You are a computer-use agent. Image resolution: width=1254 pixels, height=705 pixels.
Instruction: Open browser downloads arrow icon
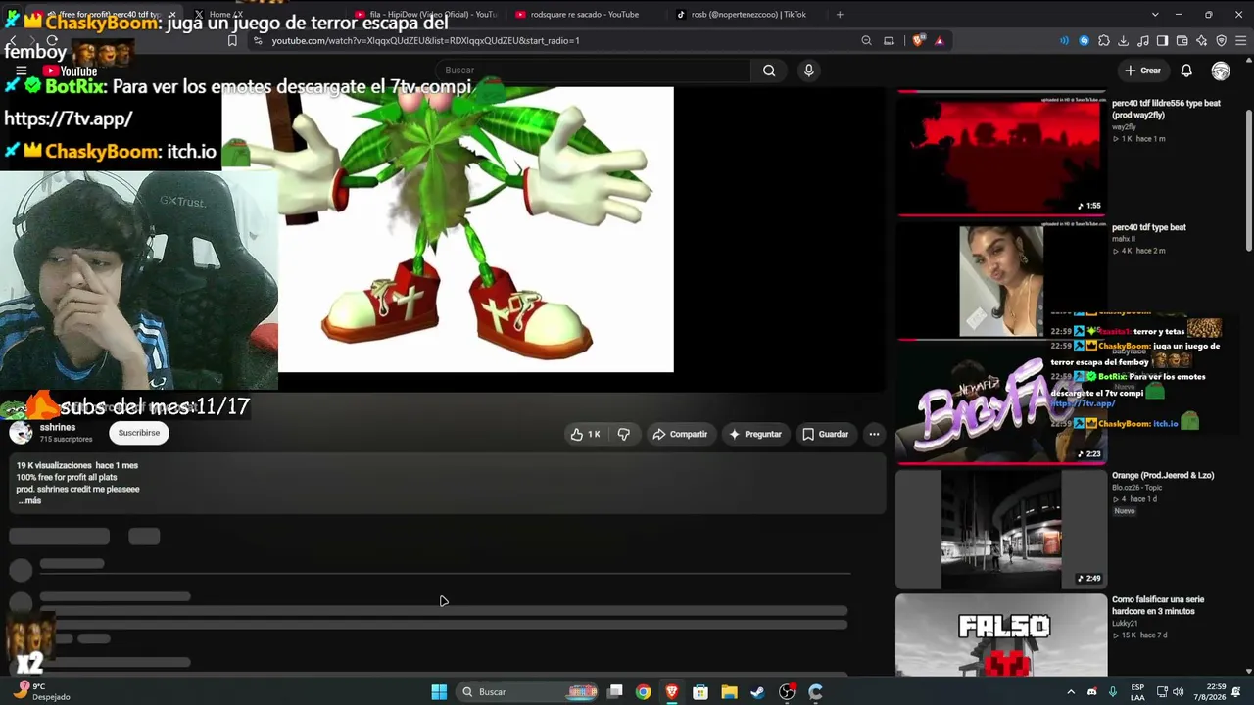point(1123,41)
